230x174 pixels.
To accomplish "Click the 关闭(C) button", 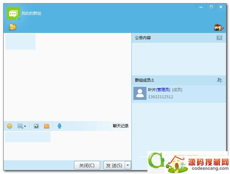I will pos(87,166).
